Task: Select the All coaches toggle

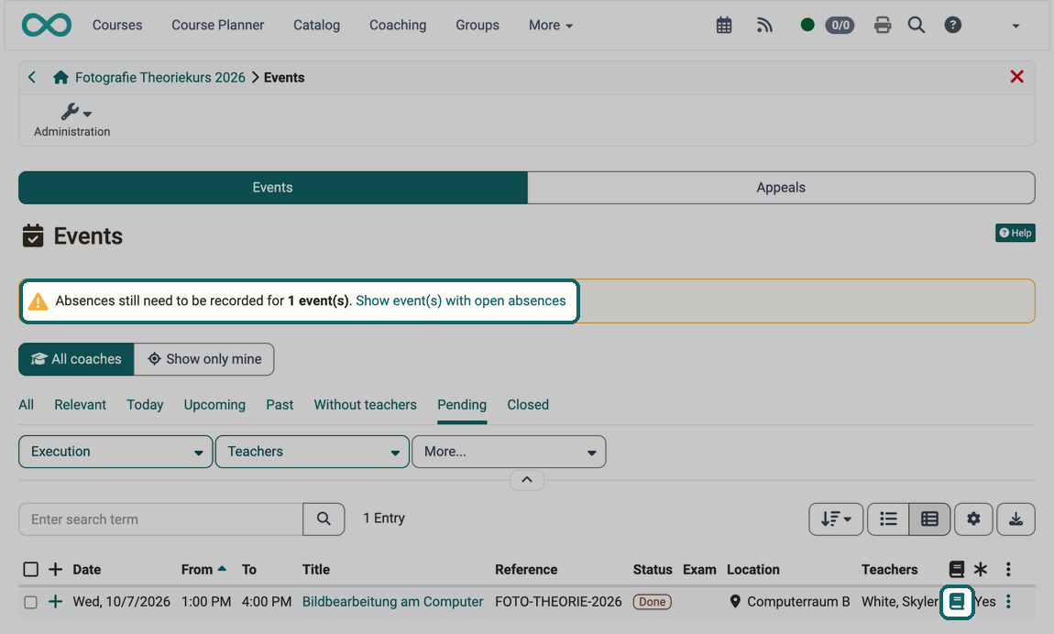Action: (77, 359)
